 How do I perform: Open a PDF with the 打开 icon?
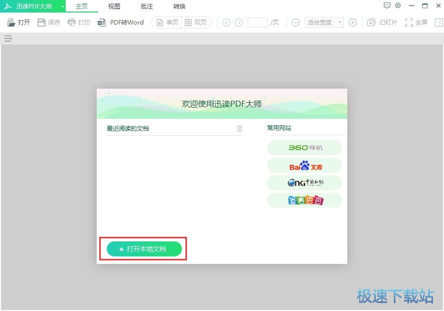[x=18, y=22]
